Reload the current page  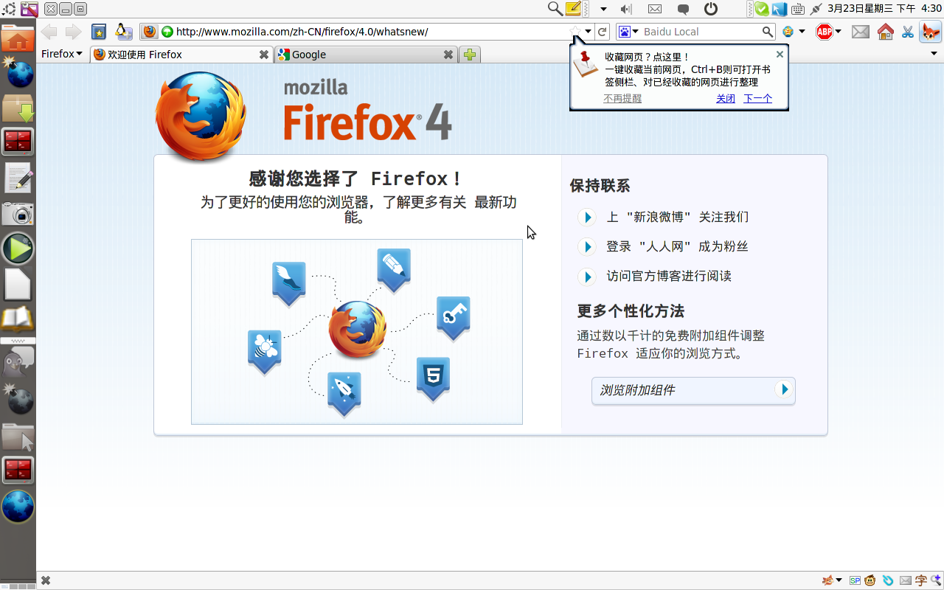603,32
